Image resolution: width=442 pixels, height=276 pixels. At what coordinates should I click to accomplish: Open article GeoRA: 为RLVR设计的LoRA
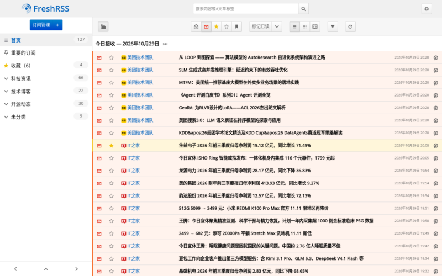(x=232, y=108)
